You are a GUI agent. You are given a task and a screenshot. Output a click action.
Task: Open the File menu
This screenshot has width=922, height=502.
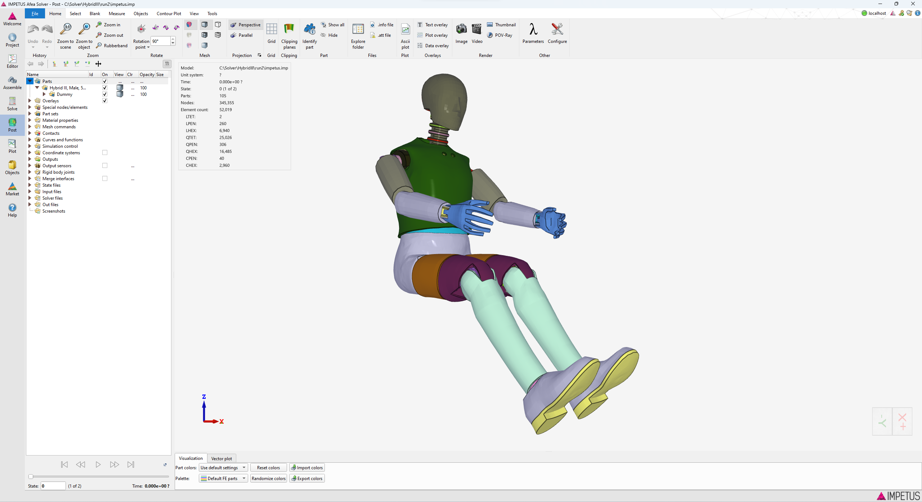pyautogui.click(x=35, y=13)
